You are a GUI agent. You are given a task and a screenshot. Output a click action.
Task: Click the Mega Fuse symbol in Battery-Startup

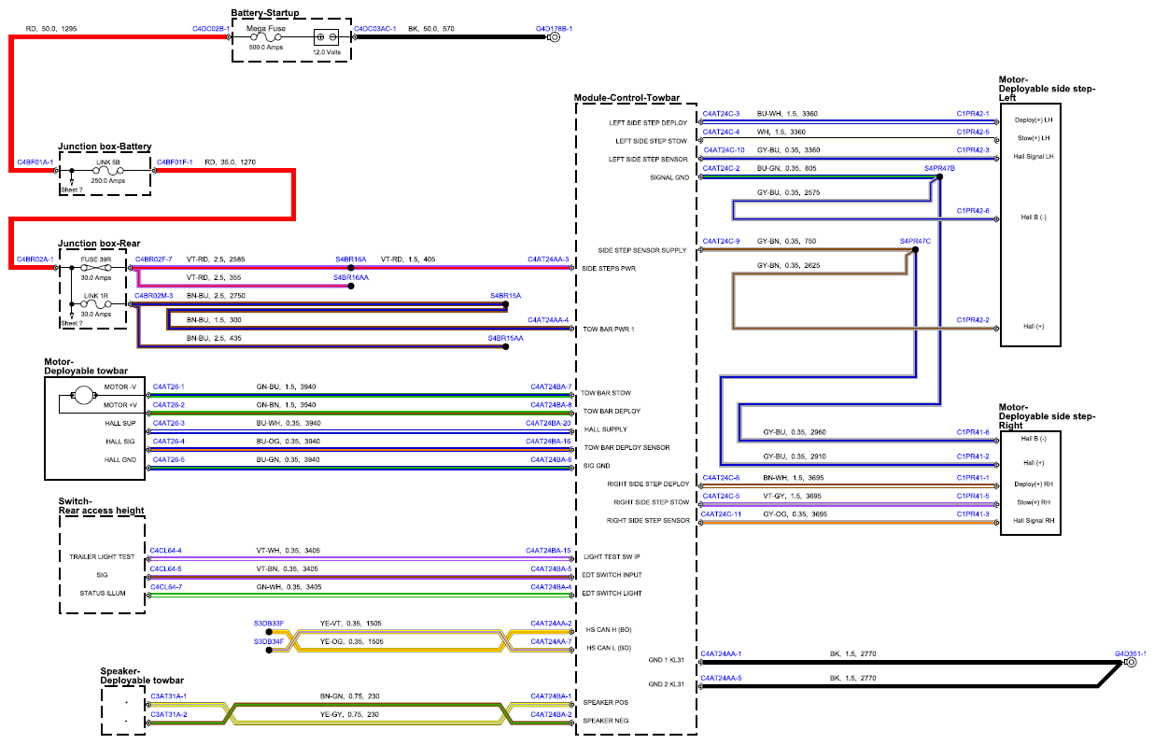click(x=267, y=38)
